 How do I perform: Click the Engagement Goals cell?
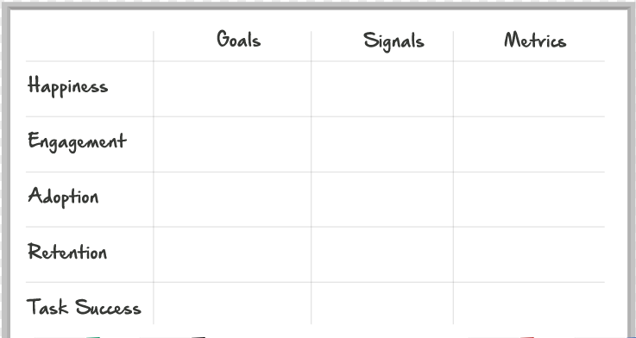click(x=232, y=144)
